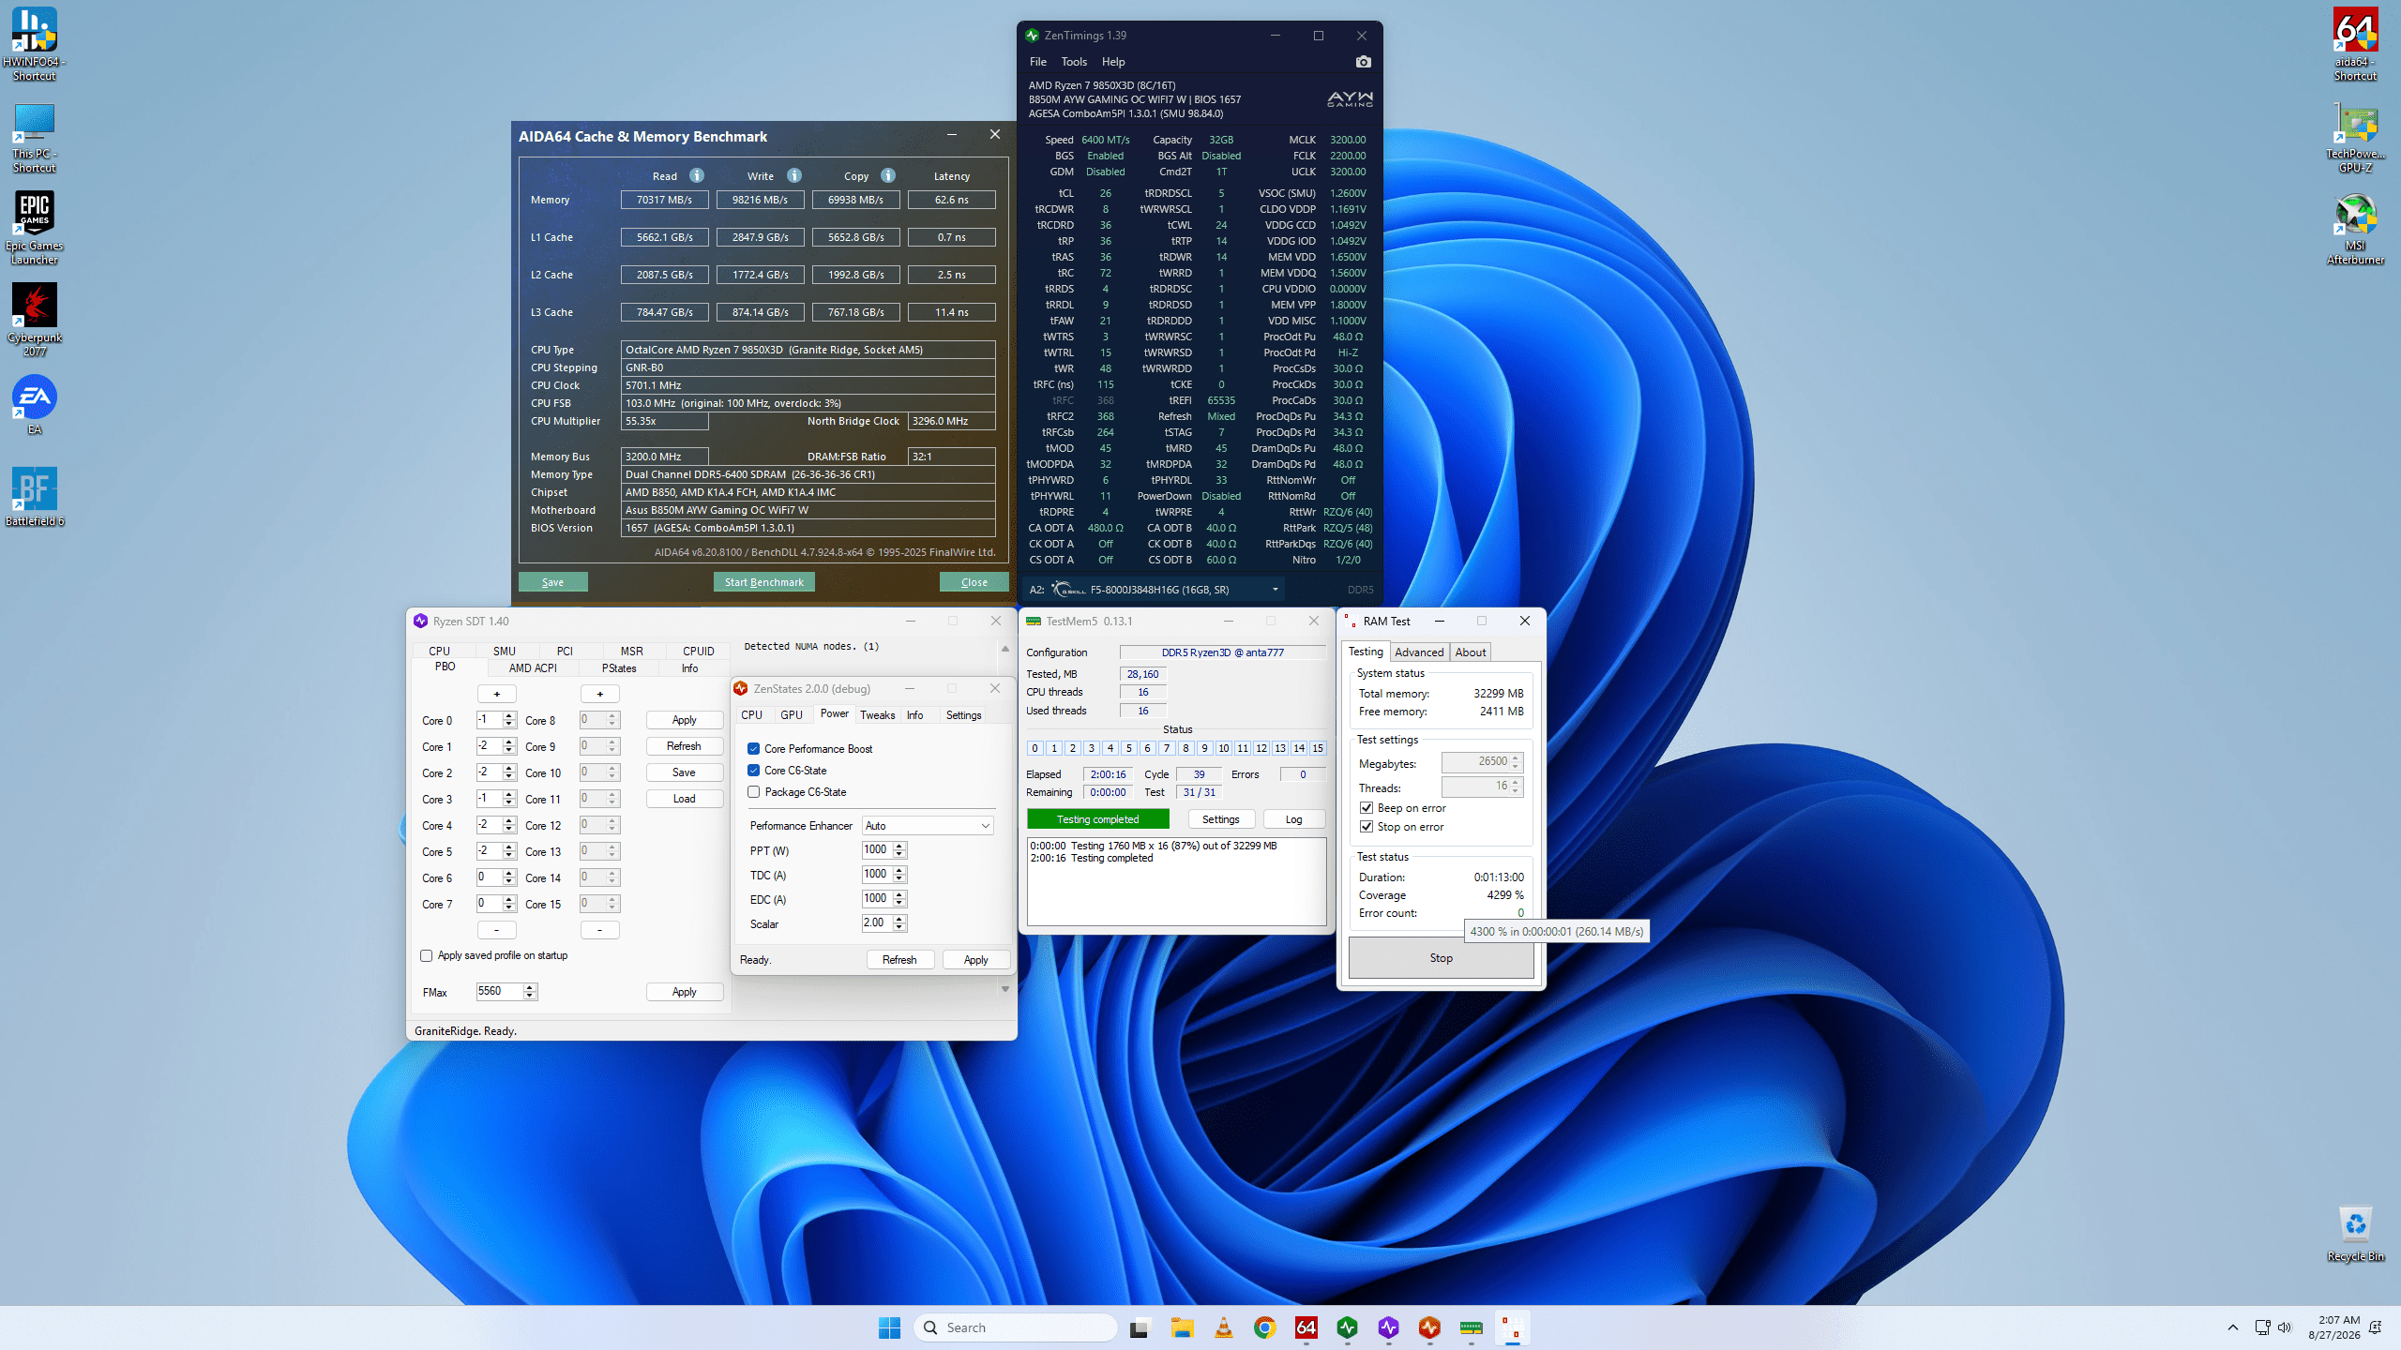Launch Epic Games Launcher desktop icon
The width and height of the screenshot is (2401, 1350).
35,228
